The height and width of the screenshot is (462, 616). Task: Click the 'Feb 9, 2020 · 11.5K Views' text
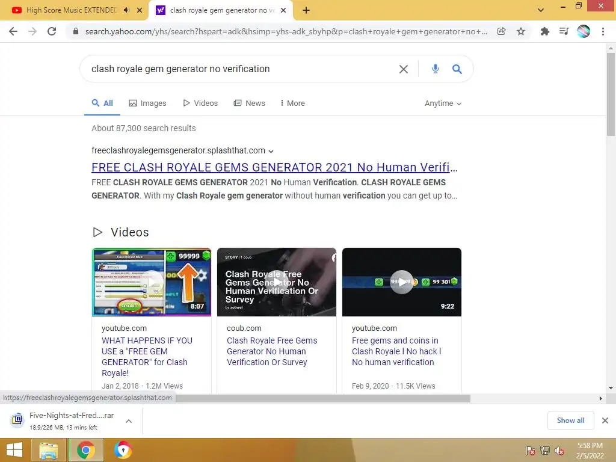393,386
